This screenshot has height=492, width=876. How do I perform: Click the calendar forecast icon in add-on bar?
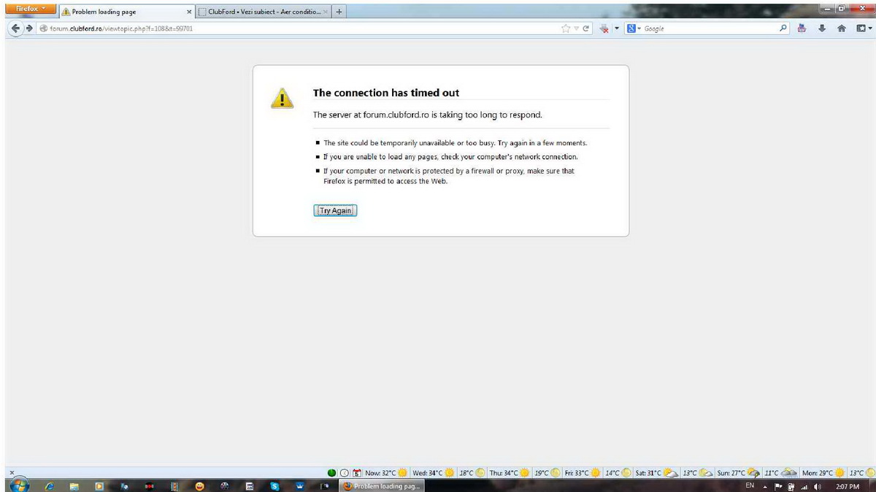point(357,473)
